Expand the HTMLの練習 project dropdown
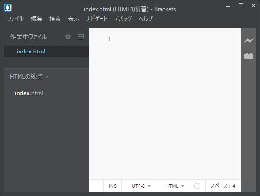The width and height of the screenshot is (260, 196). point(29,77)
